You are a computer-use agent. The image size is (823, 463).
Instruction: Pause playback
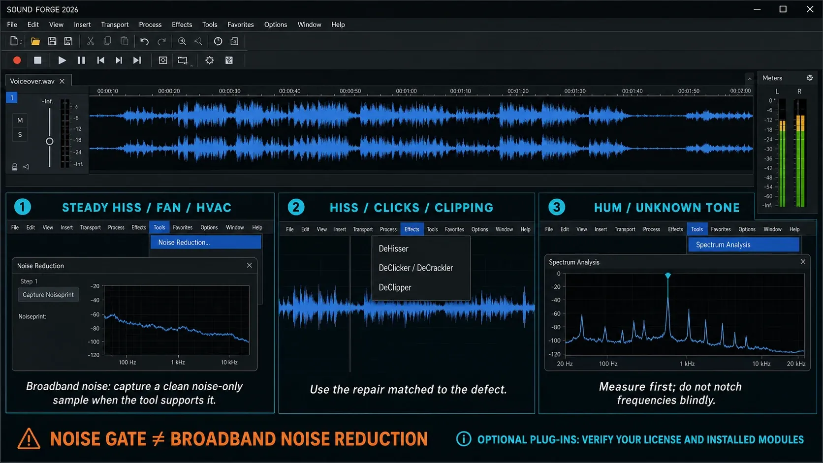pos(81,60)
